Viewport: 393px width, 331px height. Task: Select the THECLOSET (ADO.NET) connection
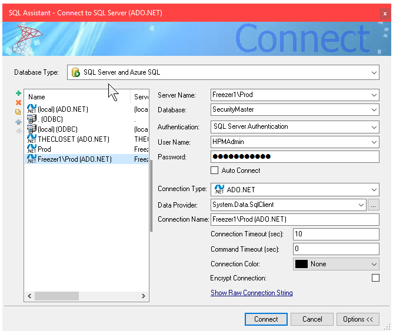pyautogui.click(x=86, y=139)
